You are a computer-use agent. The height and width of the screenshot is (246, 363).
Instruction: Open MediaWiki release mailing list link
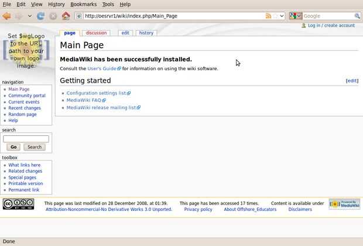click(x=103, y=108)
